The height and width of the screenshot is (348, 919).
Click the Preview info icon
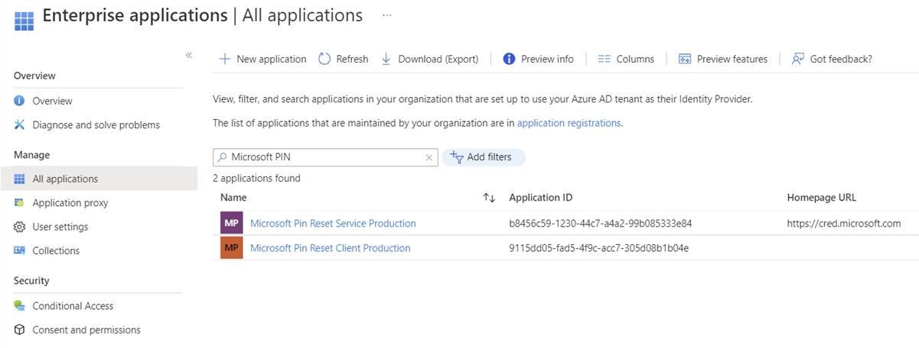[x=509, y=59]
